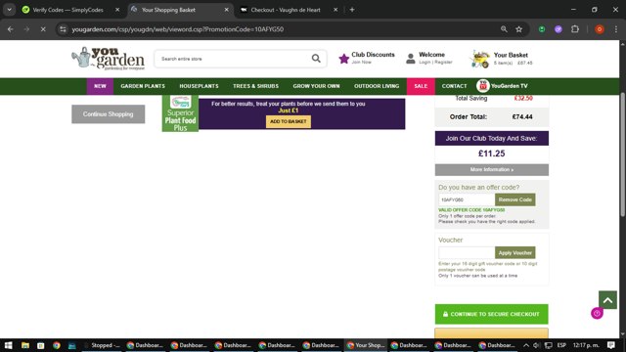
Task: Open the CONTACT menu item
Action: [454, 86]
